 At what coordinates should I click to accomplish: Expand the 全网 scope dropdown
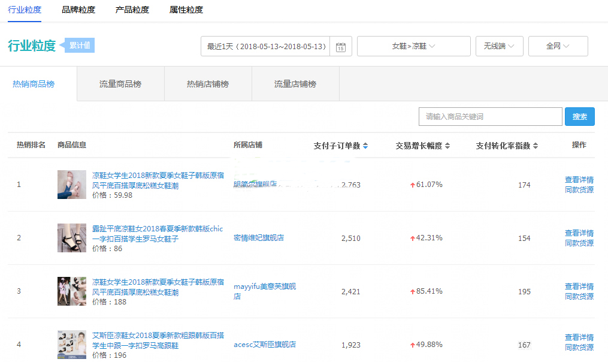pos(558,46)
